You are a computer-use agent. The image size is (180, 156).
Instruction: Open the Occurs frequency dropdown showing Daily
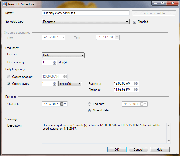tap(63, 55)
